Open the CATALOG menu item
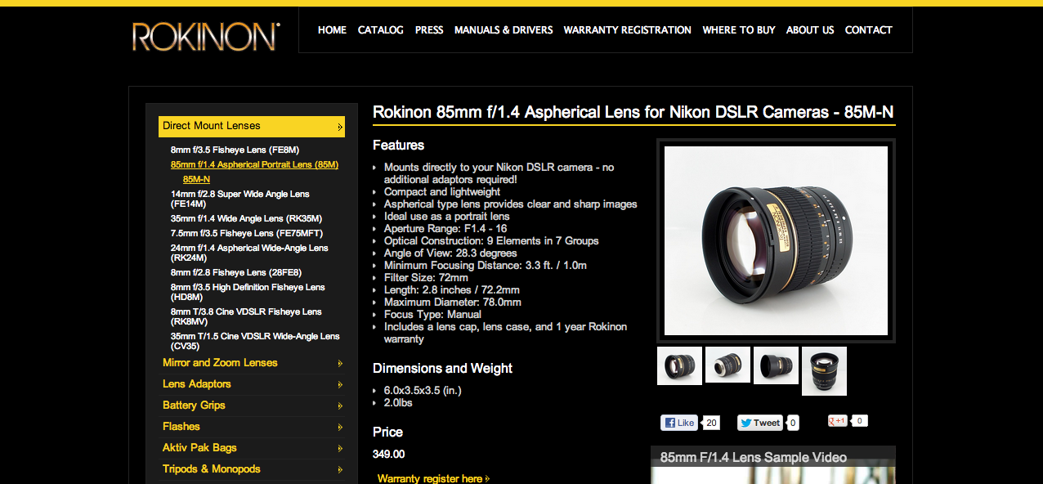The height and width of the screenshot is (484, 1043). click(381, 29)
